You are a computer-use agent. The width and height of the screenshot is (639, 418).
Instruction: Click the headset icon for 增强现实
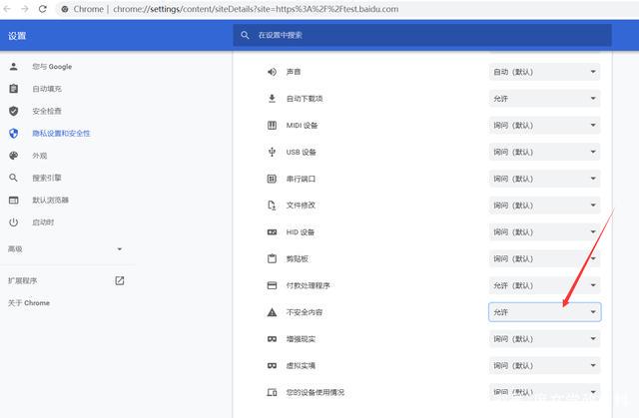[x=272, y=339]
